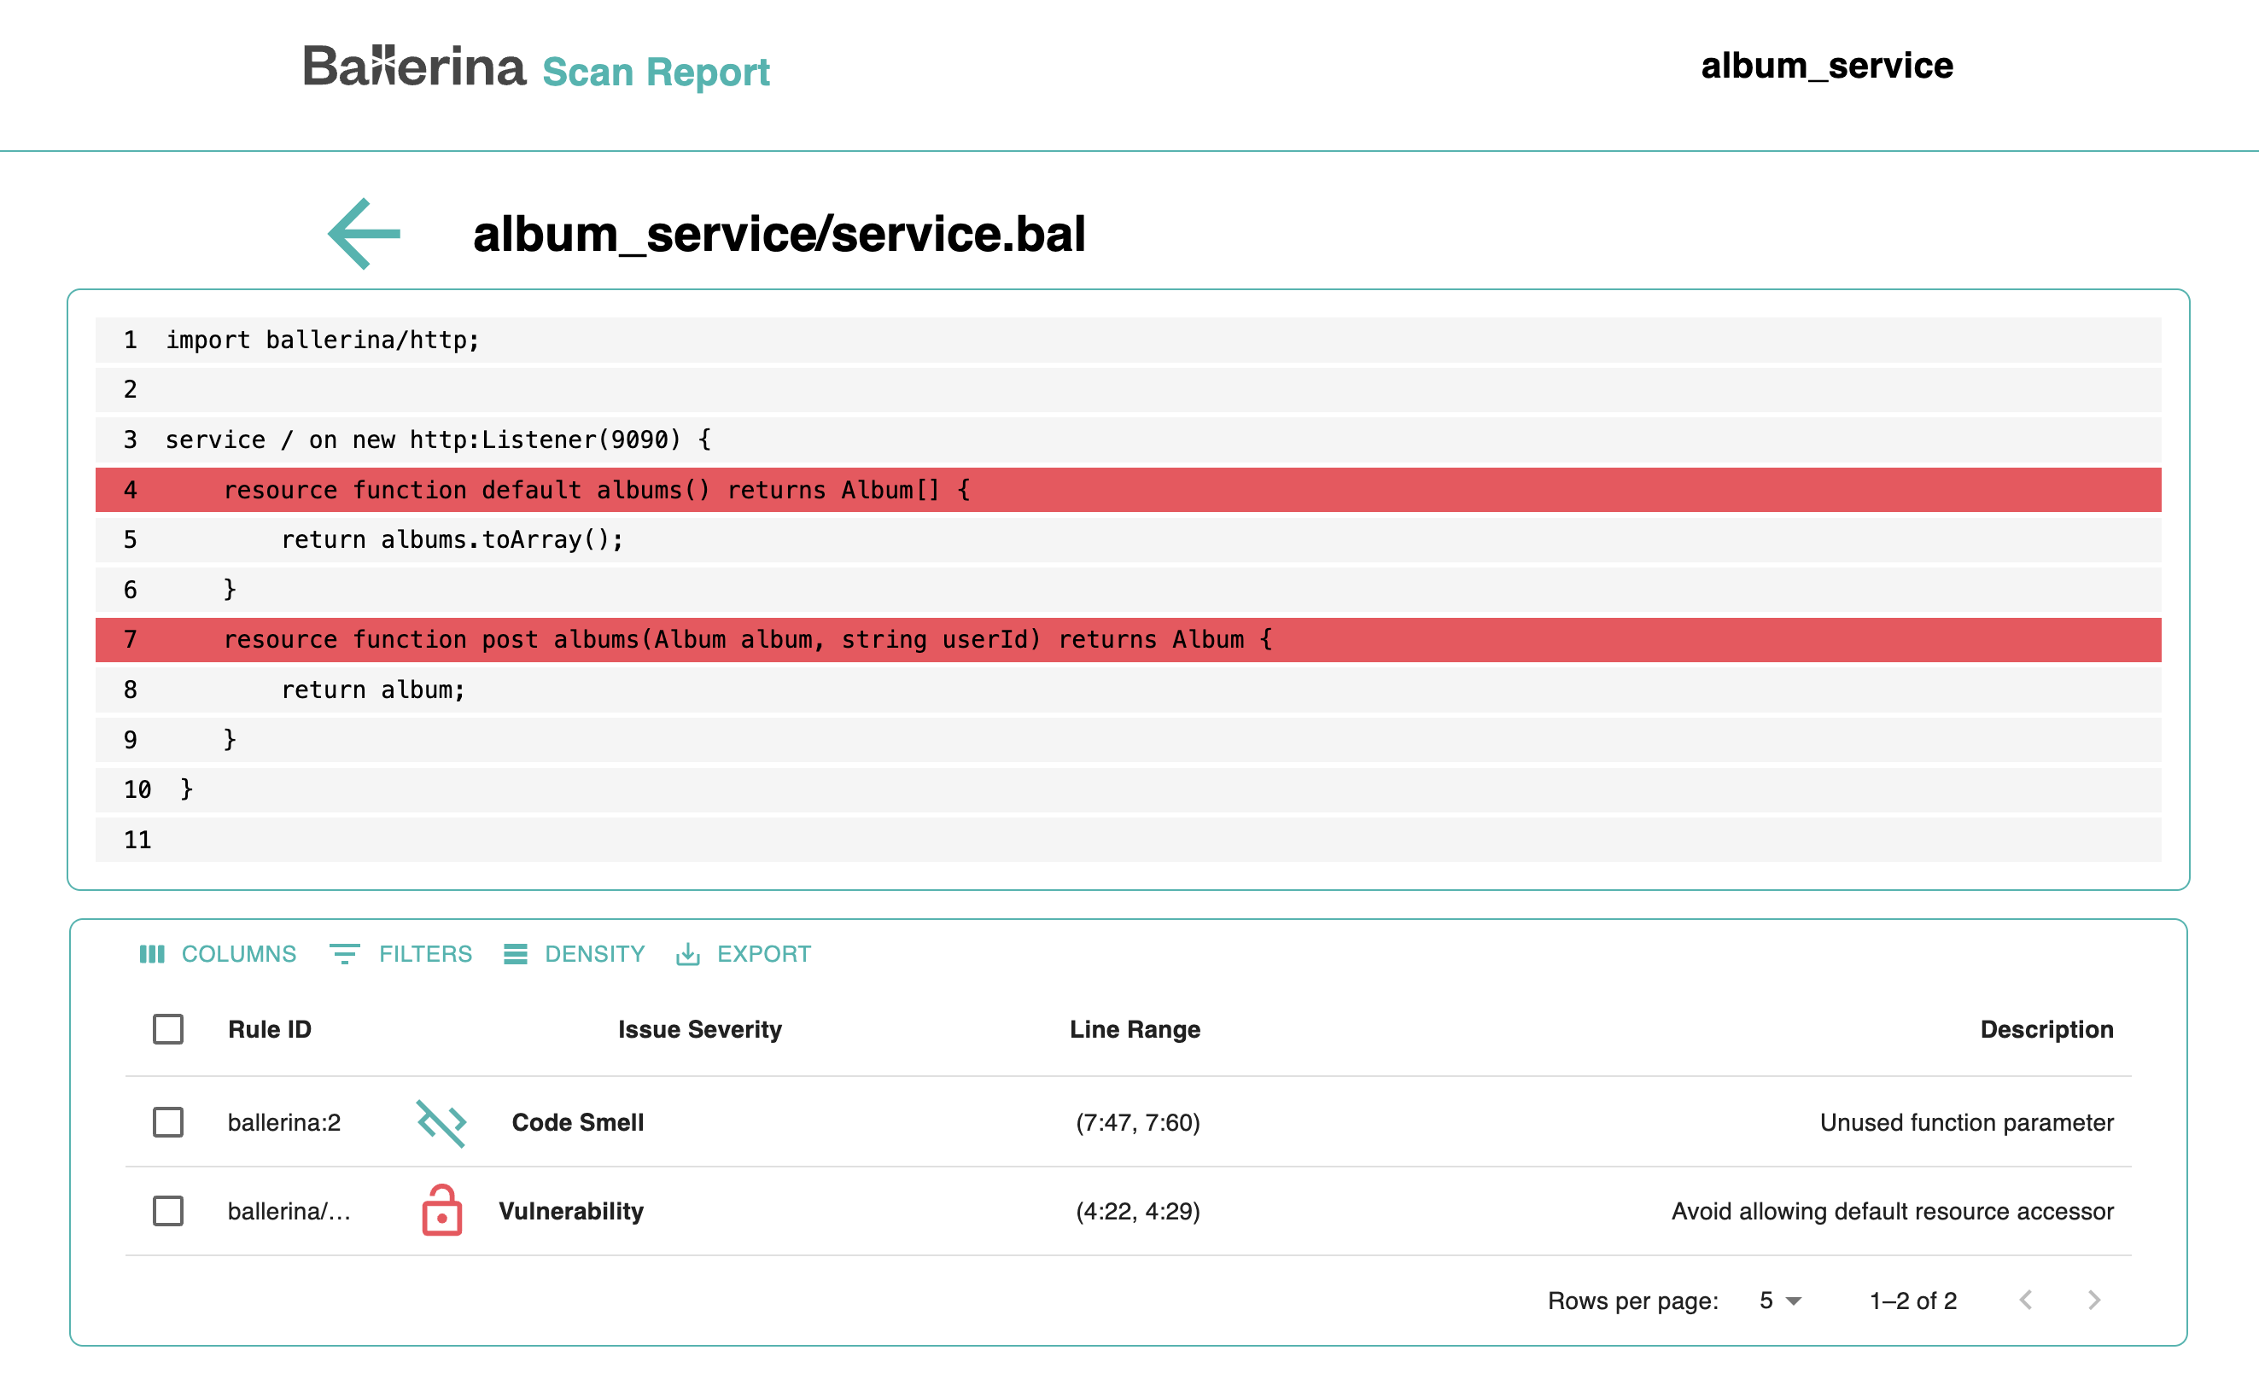The width and height of the screenshot is (2259, 1391).
Task: Click 'Unused function parameter' description
Action: click(1966, 1122)
